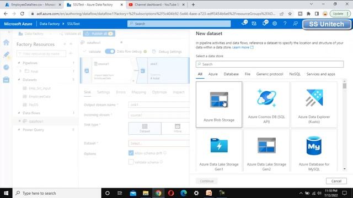This screenshot has height=198, width=353.
Task: Bookmark page with the star icon
Action: tap(290, 14)
